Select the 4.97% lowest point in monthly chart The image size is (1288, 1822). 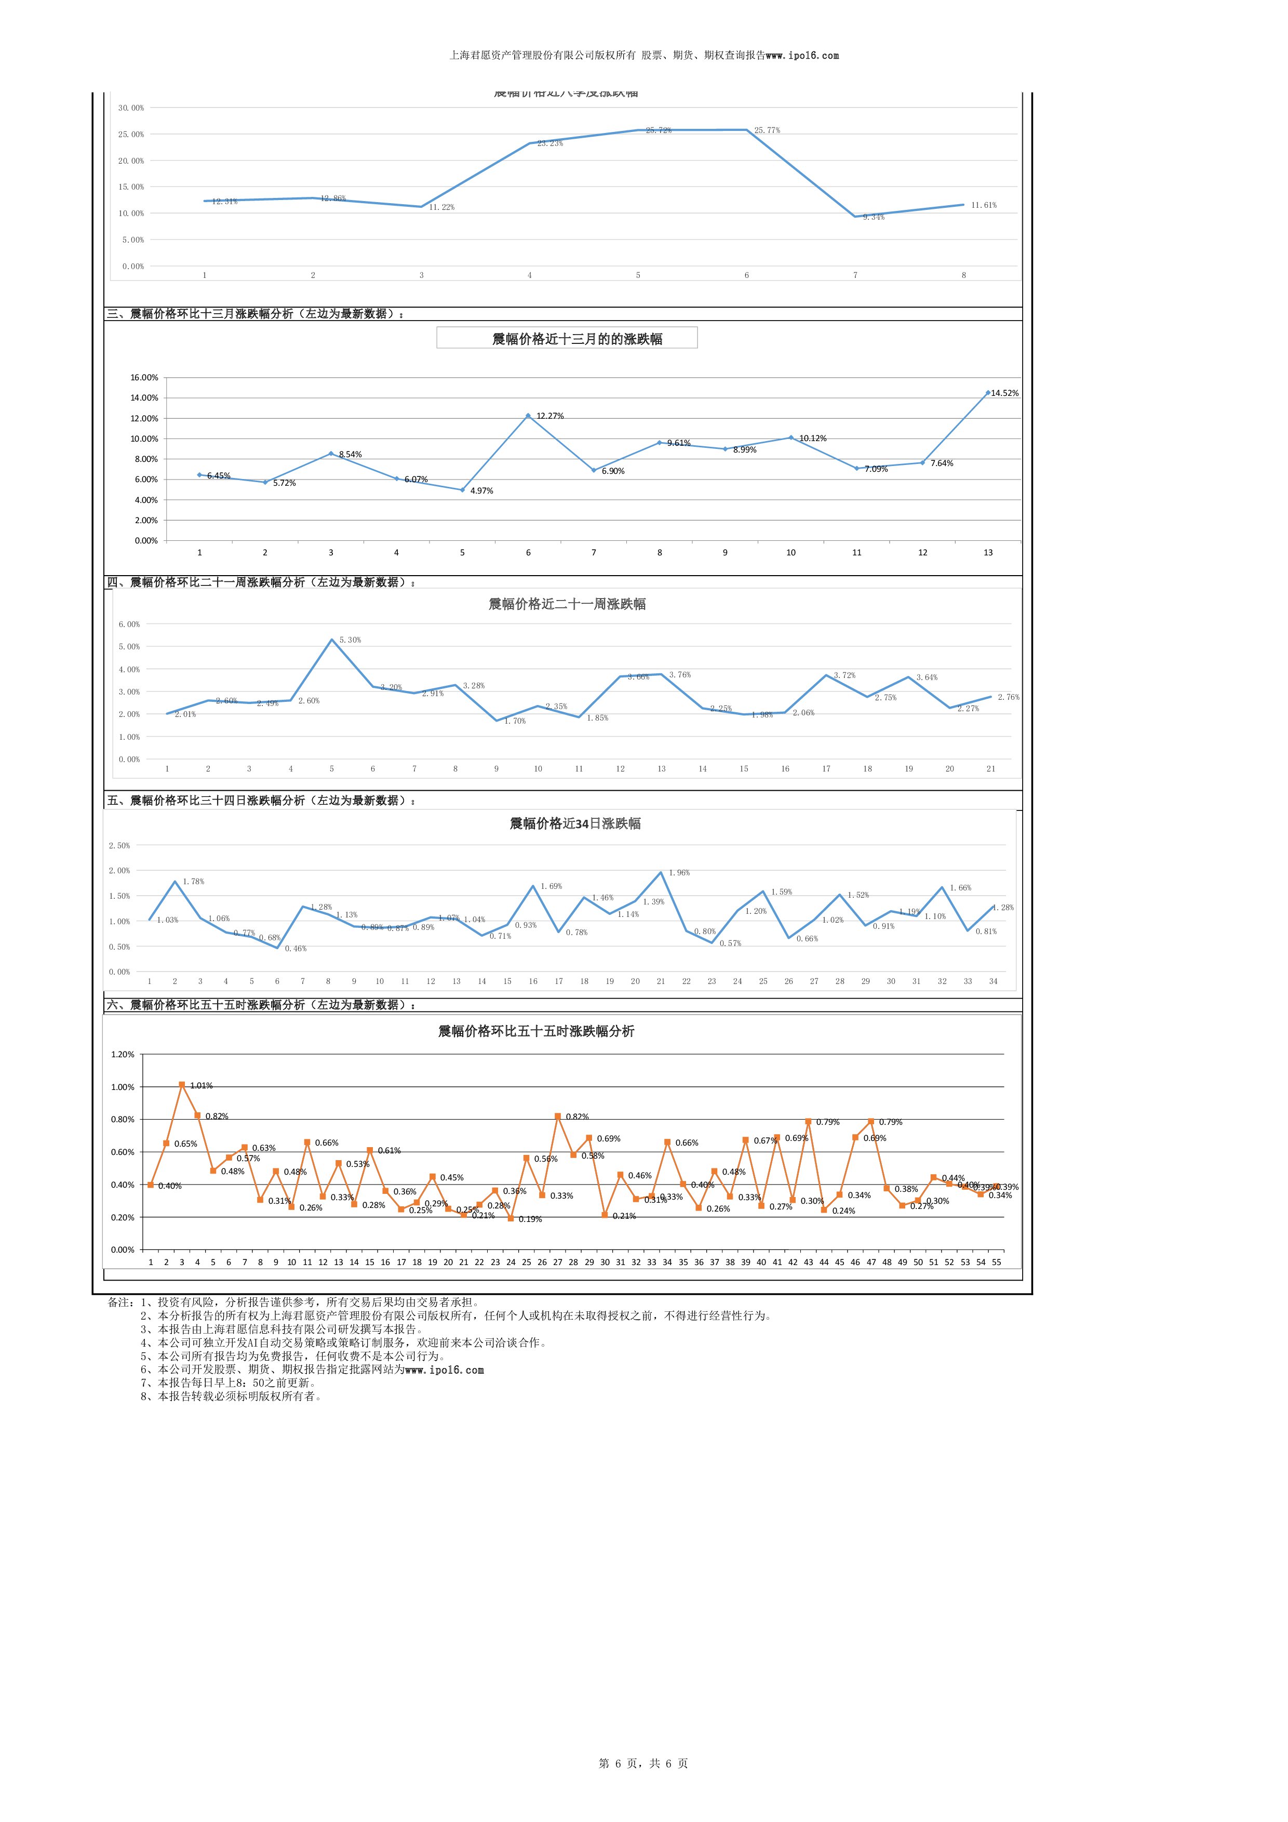tap(480, 490)
